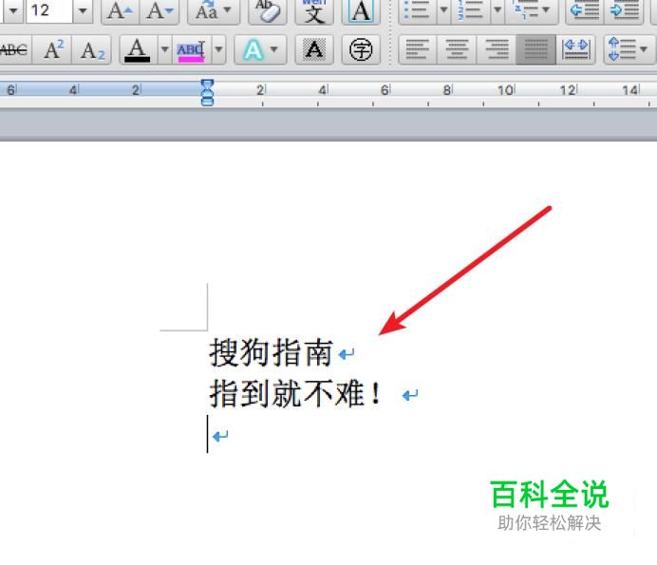Apply bulleted list
This screenshot has width=657, height=565.
[x=417, y=10]
